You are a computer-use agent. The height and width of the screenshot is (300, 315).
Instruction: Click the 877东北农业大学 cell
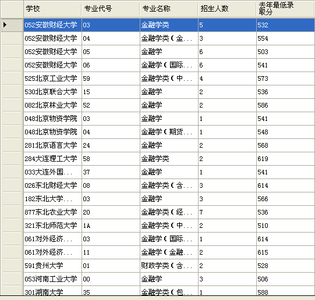click(52, 212)
